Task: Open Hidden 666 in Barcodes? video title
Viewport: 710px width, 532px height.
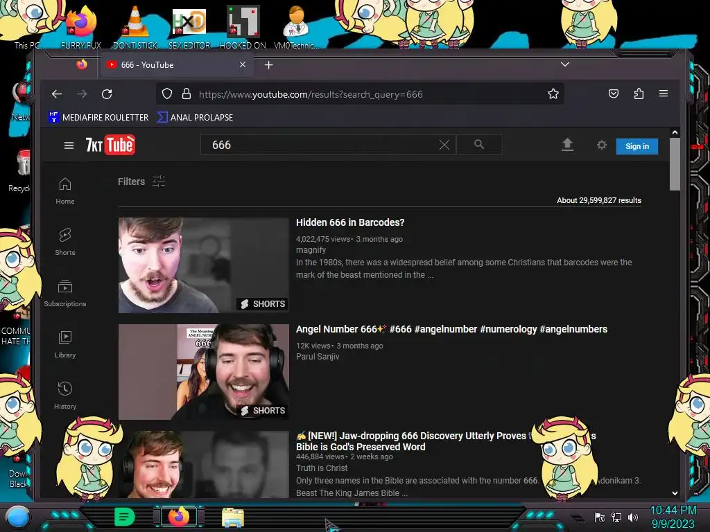Action: point(350,222)
